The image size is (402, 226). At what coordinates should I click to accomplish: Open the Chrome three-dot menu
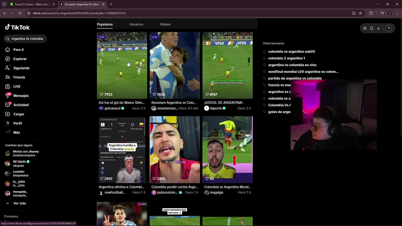[398, 13]
